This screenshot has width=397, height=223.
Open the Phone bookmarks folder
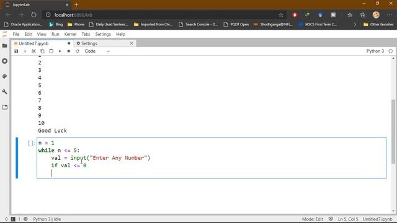click(x=76, y=24)
